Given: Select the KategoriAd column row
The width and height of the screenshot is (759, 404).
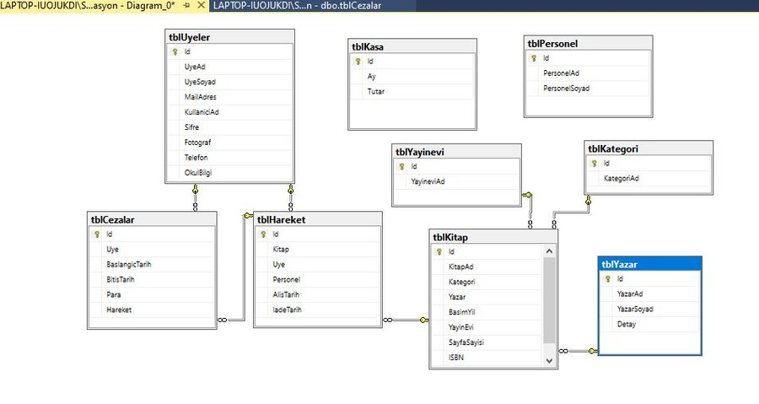Looking at the screenshot, I should [x=649, y=179].
